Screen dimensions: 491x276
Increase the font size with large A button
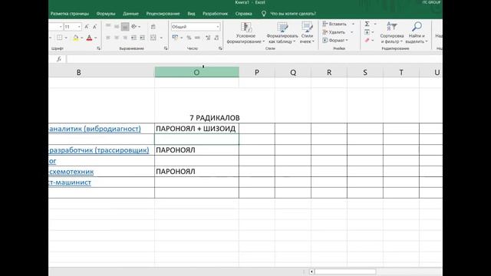(87, 27)
